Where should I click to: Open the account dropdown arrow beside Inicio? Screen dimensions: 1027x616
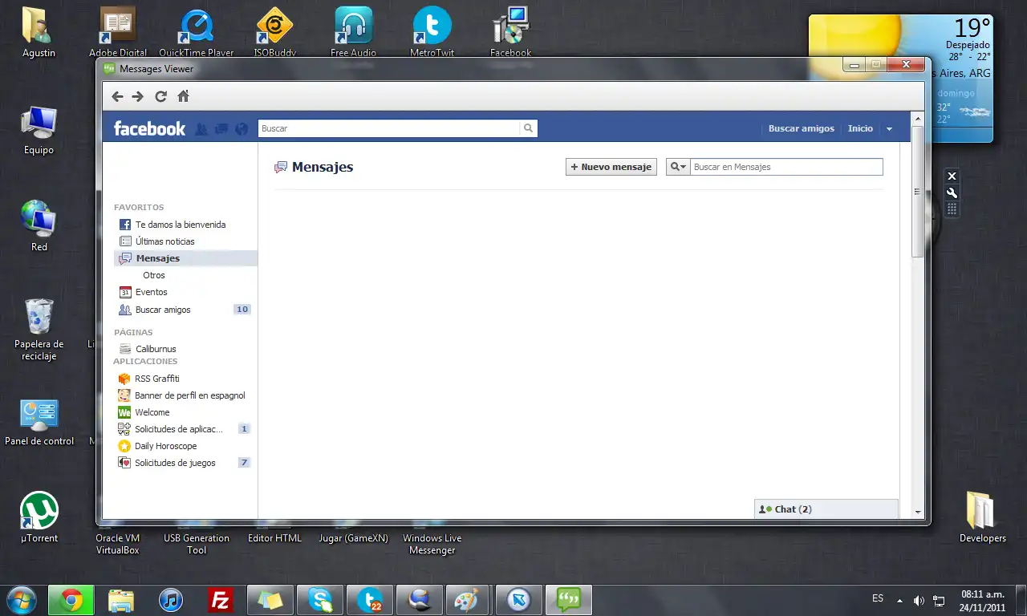[x=889, y=129]
